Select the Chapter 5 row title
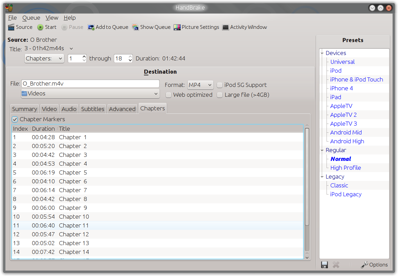The width and height of the screenshot is (398, 276). (73, 173)
